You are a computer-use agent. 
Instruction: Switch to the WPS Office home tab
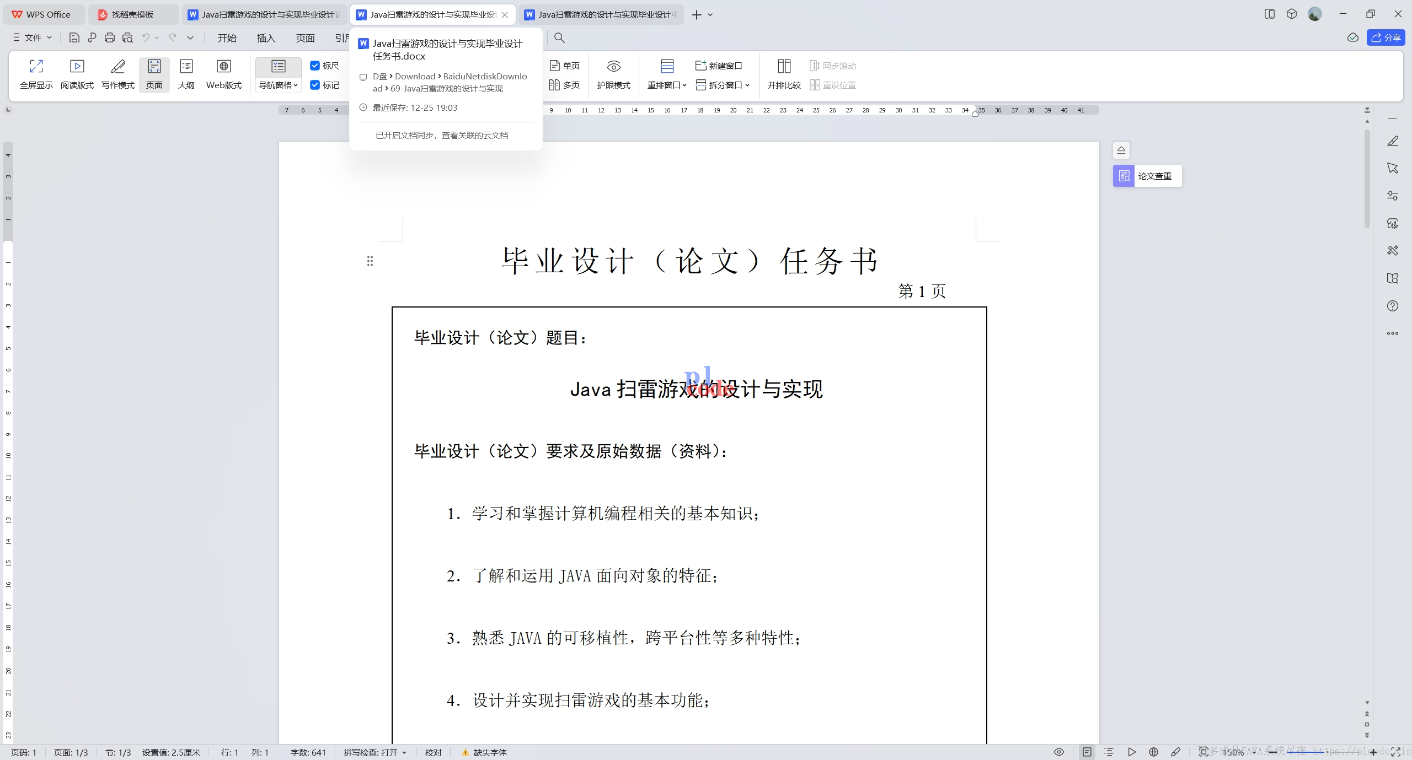pos(44,14)
